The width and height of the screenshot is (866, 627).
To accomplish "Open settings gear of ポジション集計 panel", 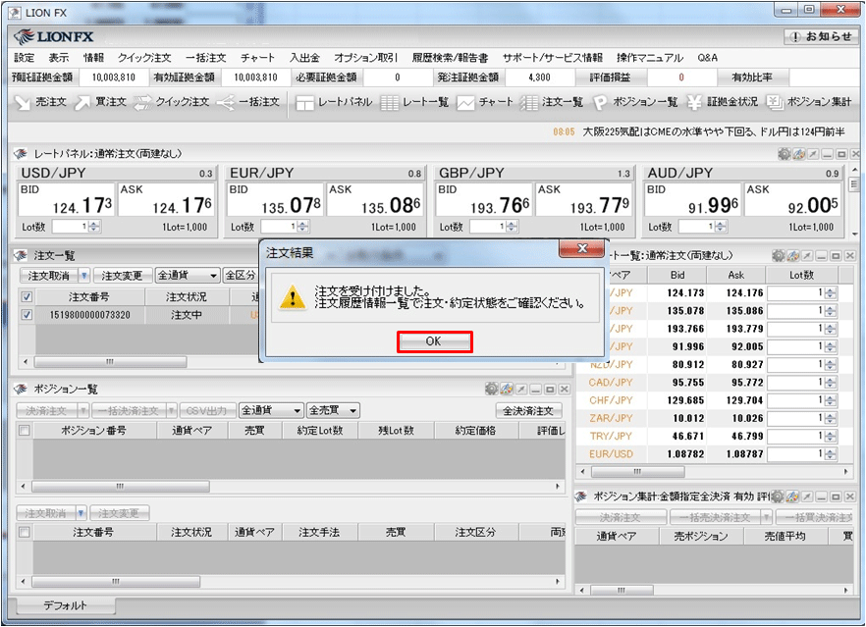I will 777,496.
